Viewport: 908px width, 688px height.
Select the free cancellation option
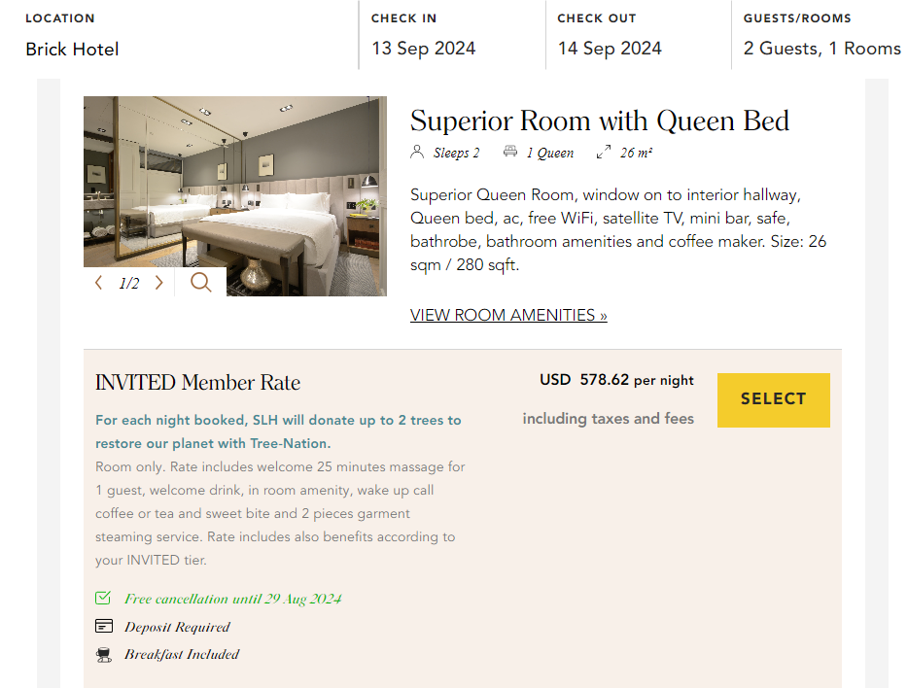(x=232, y=598)
